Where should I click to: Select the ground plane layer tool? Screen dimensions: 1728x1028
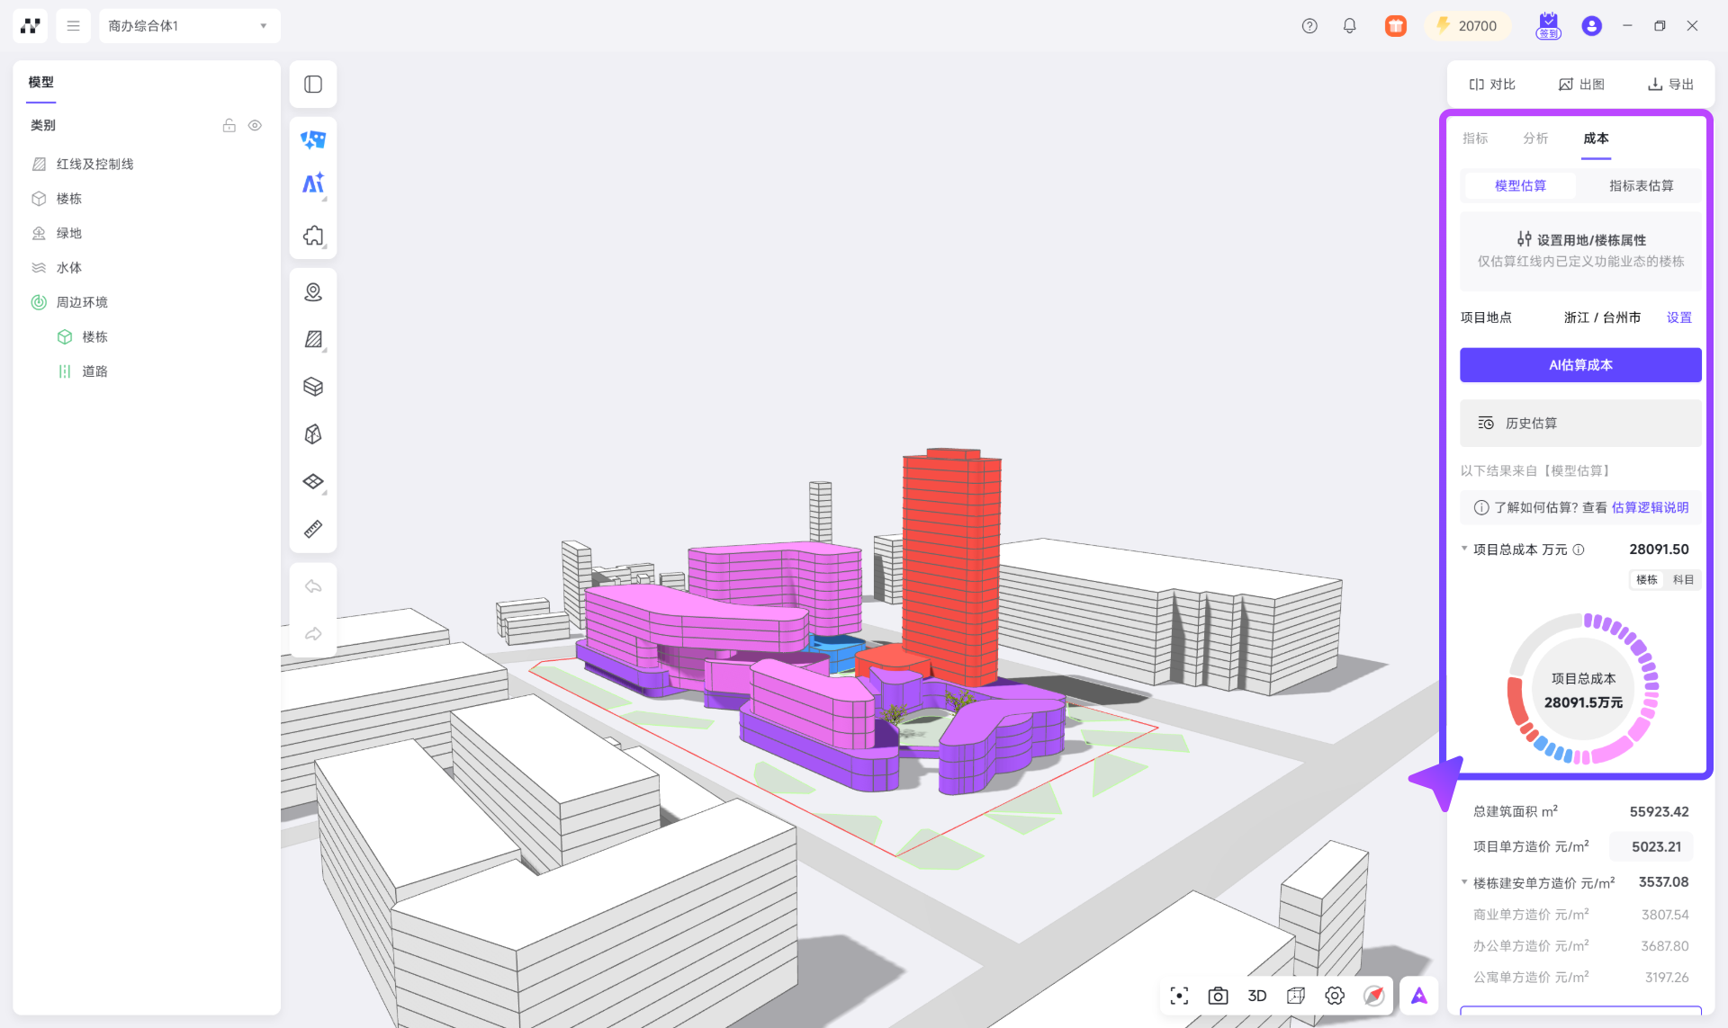pos(313,482)
